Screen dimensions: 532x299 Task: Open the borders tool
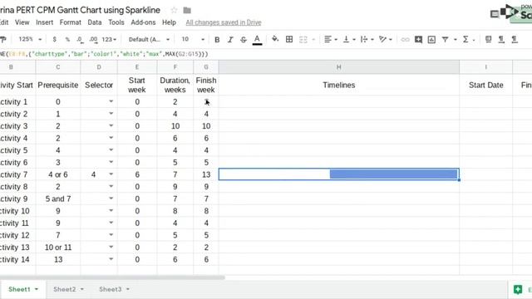pos(289,39)
